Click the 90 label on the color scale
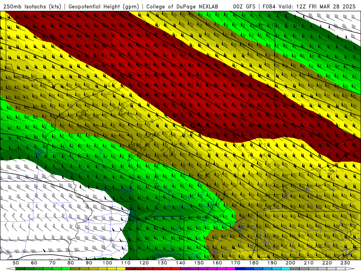The width and height of the screenshot is (361, 271). click(89, 263)
